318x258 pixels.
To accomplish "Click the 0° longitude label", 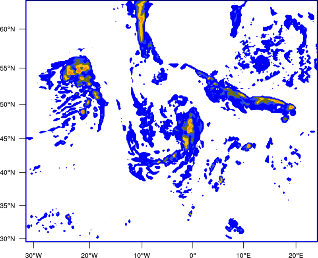I will [193, 255].
